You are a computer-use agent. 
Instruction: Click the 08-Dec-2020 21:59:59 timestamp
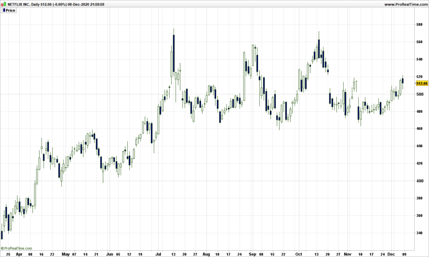point(86,4)
